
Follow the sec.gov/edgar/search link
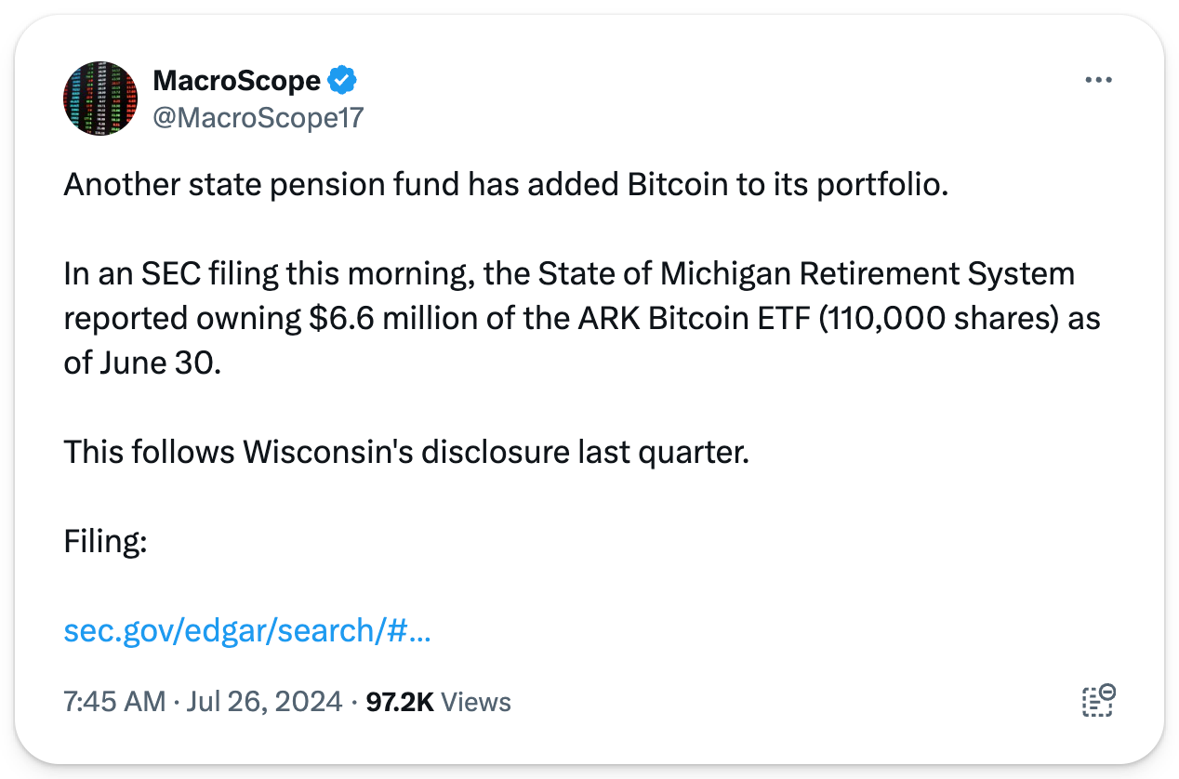coord(246,631)
